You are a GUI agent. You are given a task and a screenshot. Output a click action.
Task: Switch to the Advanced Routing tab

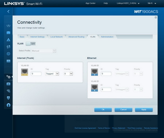pos(76,37)
